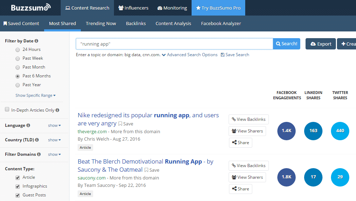Save the Nike running app article
The width and height of the screenshot is (356, 201).
point(126,124)
